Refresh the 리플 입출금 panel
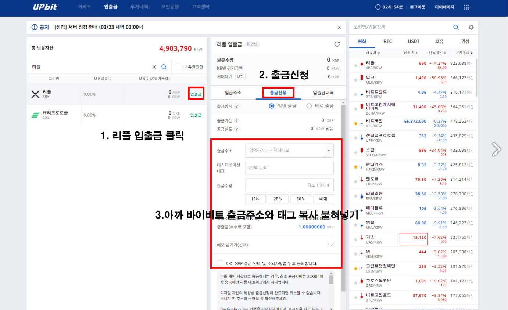Screen dimensions: 508x310 click(x=337, y=44)
